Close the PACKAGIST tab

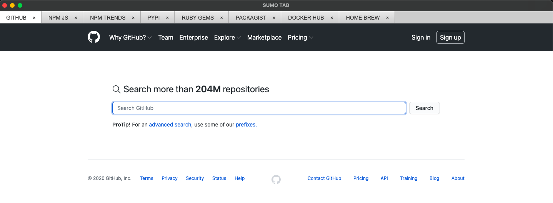pos(274,18)
